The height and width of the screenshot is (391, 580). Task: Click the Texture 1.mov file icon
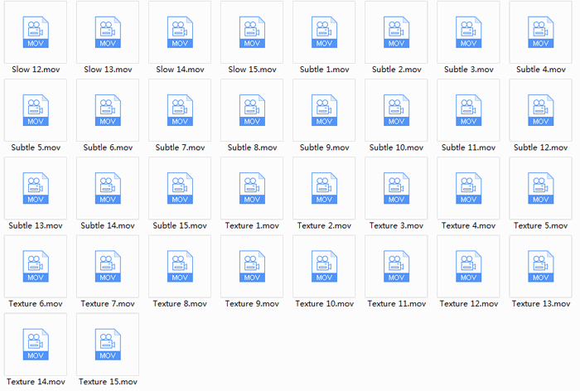[x=251, y=188]
